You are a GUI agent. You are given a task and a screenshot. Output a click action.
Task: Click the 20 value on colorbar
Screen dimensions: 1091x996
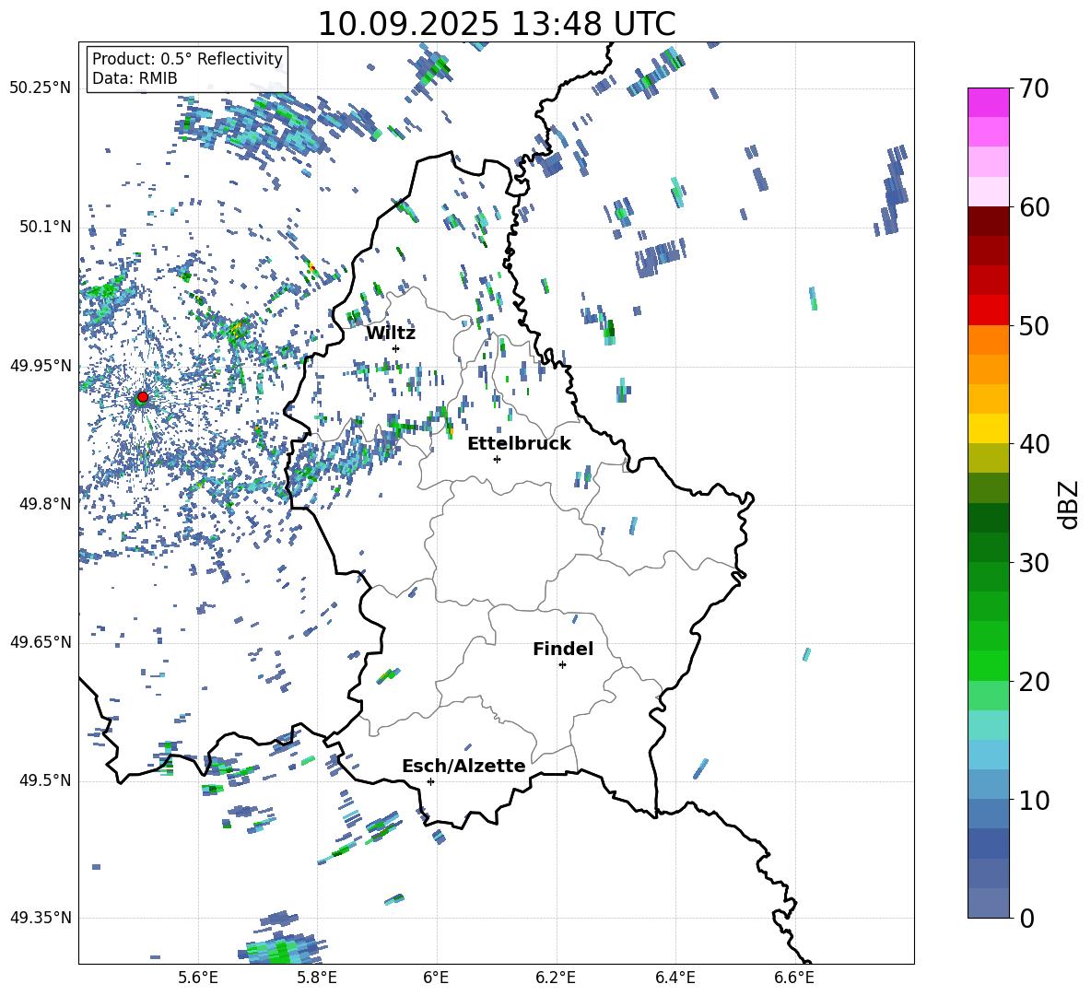(1035, 682)
